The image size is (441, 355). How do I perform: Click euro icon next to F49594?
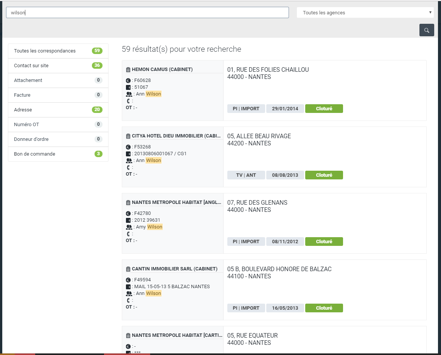[128, 280]
